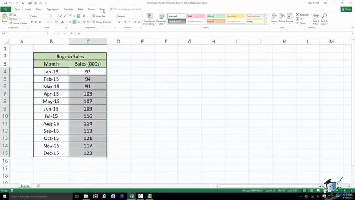Toggle Merge & Center
Screen dimensions: 355x200
(102, 22)
